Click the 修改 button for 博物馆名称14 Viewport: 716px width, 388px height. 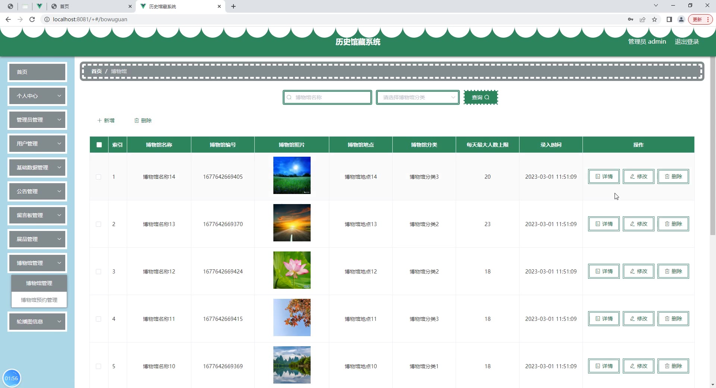[638, 176]
